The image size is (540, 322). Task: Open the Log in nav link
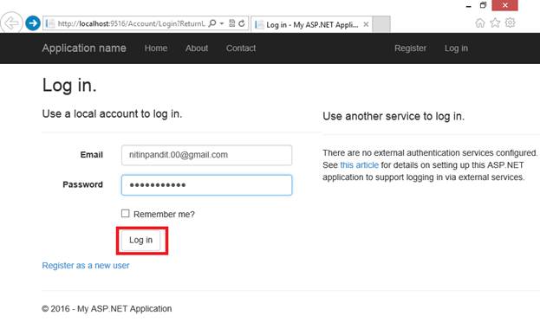[456, 48]
